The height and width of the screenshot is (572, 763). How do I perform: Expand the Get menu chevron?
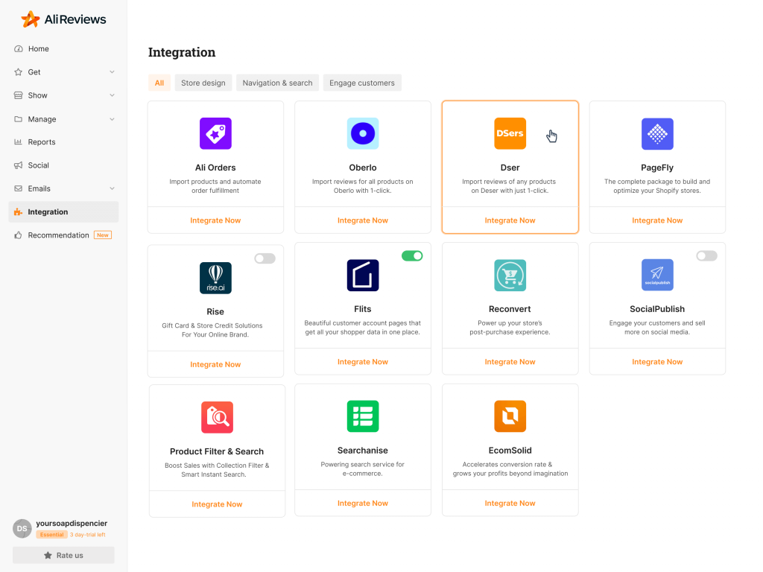pos(112,72)
